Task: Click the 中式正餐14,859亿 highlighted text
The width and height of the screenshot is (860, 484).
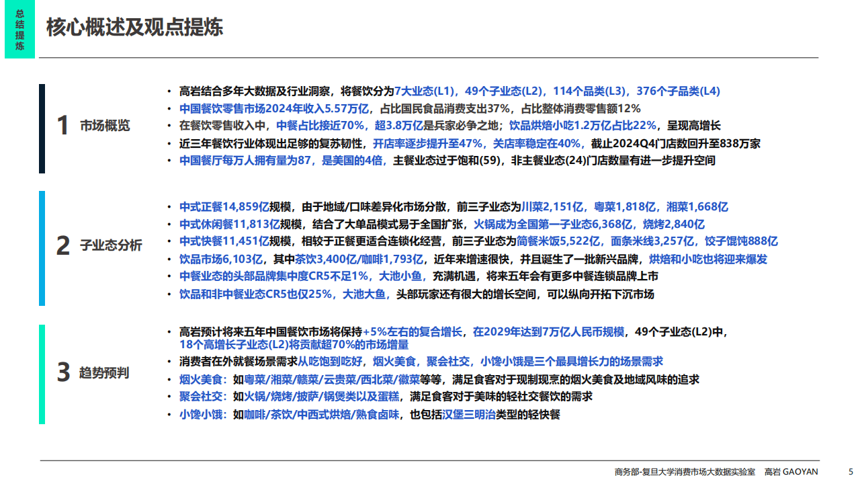Action: tap(224, 207)
